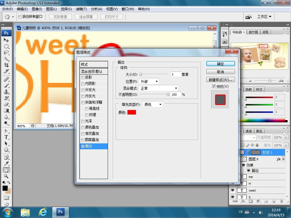Switch to the 直方图 Histogram tab
The width and height of the screenshot is (291, 218).
(253, 32)
